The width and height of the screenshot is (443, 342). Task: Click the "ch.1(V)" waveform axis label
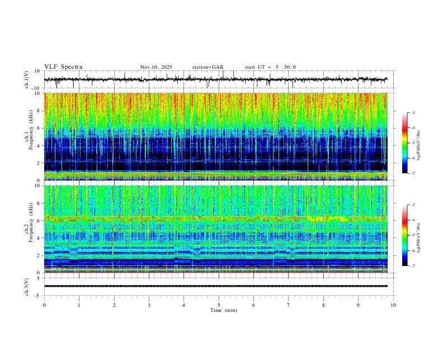27,79
